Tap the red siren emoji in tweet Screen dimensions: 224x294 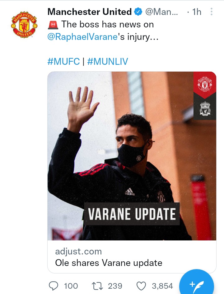click(x=53, y=25)
